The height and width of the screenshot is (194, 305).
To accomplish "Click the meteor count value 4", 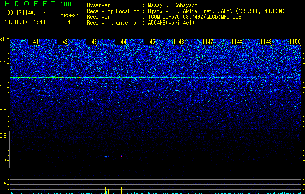I will coord(69,22).
